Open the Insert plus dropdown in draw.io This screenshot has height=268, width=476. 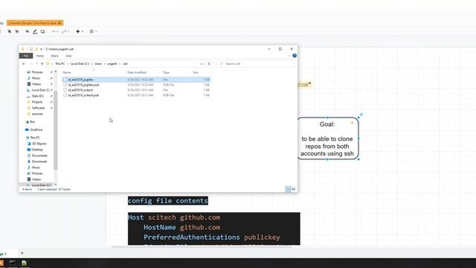point(79,31)
